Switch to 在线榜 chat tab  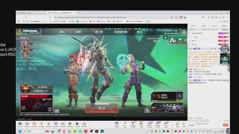[x=193, y=26]
